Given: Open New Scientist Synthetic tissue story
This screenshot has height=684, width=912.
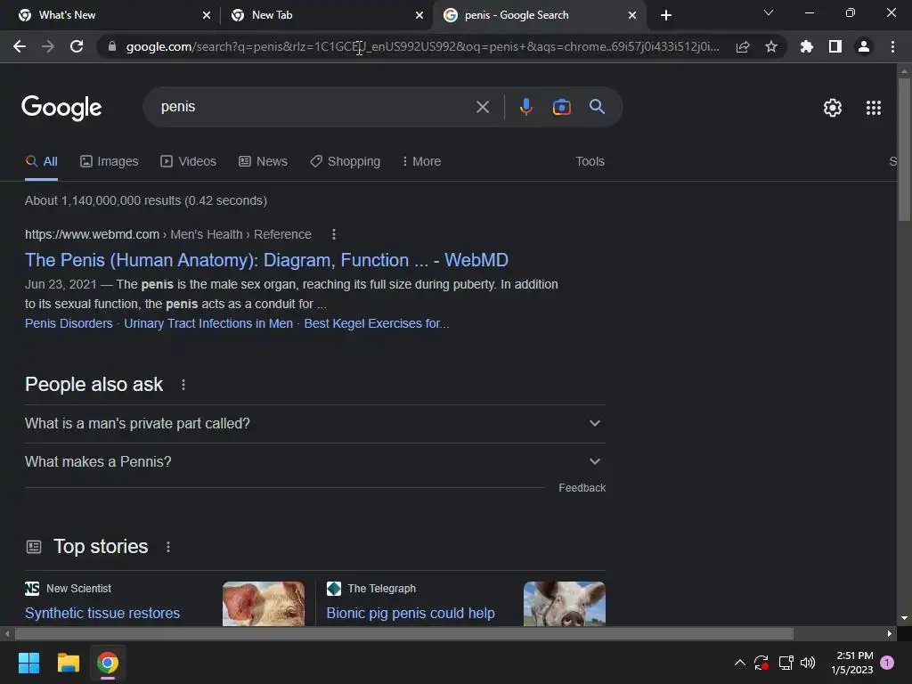Looking at the screenshot, I should (102, 613).
